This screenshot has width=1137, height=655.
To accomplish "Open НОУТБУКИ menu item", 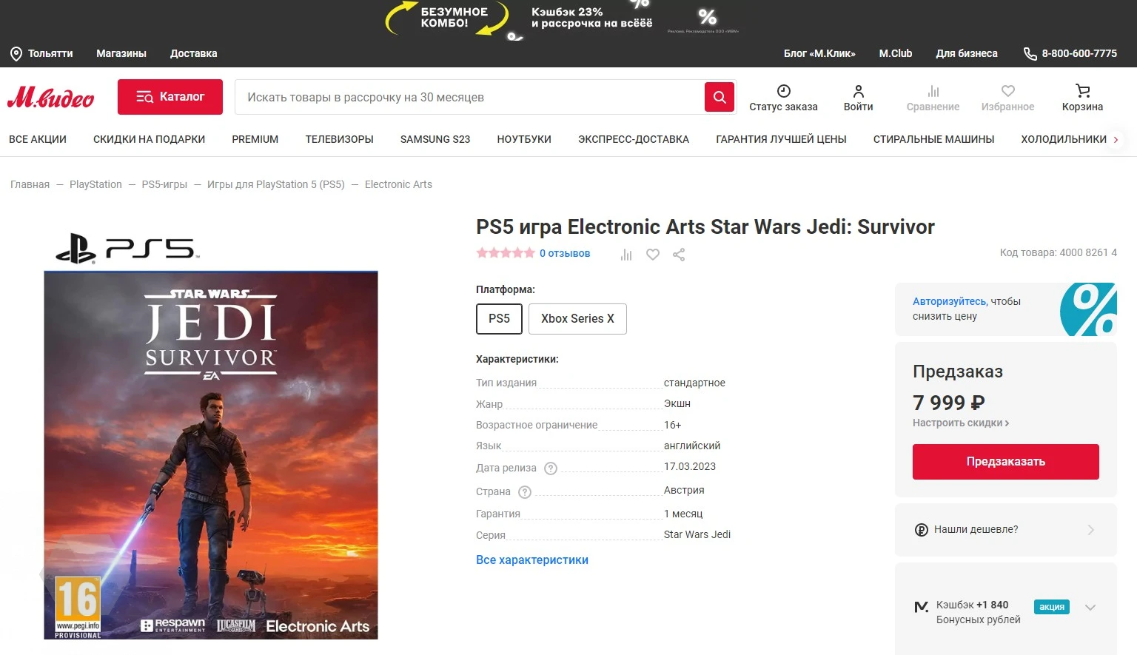I will tap(524, 139).
